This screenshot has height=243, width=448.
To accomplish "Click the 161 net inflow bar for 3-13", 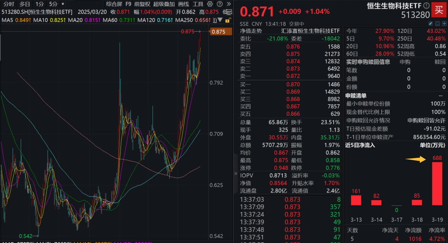I will tap(356, 200).
